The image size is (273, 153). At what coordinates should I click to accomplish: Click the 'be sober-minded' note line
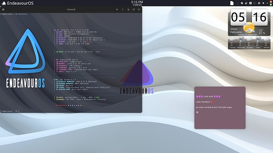point(214,107)
